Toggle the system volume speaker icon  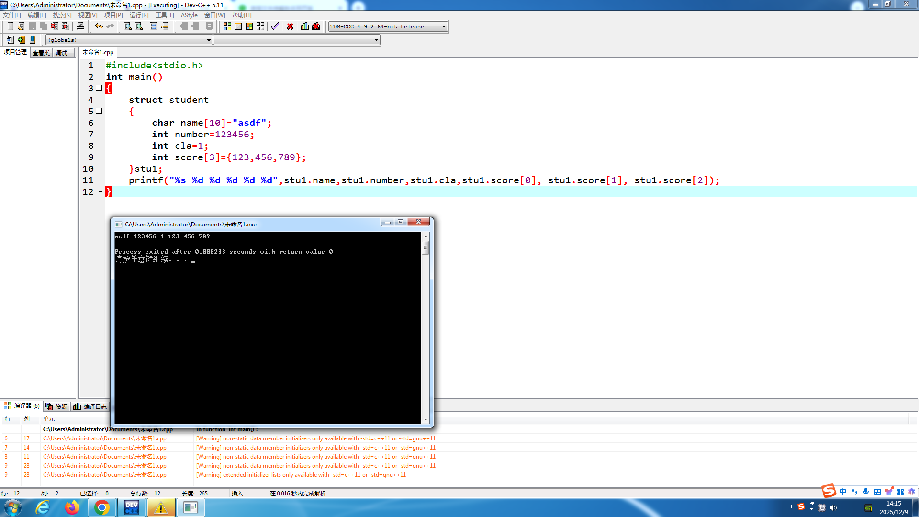coord(833,507)
